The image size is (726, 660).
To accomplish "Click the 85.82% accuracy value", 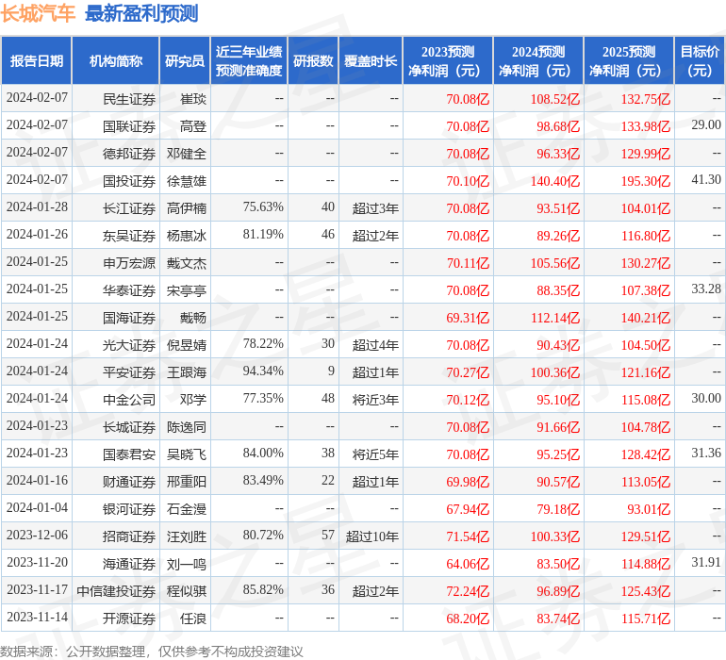I will 263,589.
